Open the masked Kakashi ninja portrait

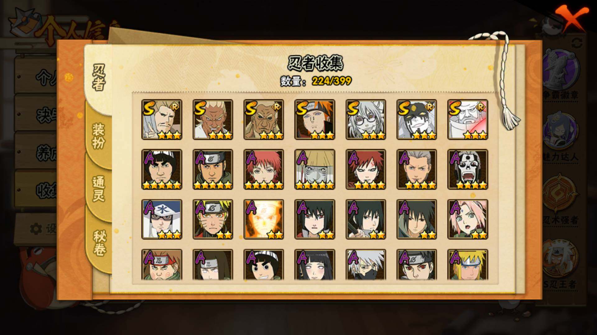[366, 265]
